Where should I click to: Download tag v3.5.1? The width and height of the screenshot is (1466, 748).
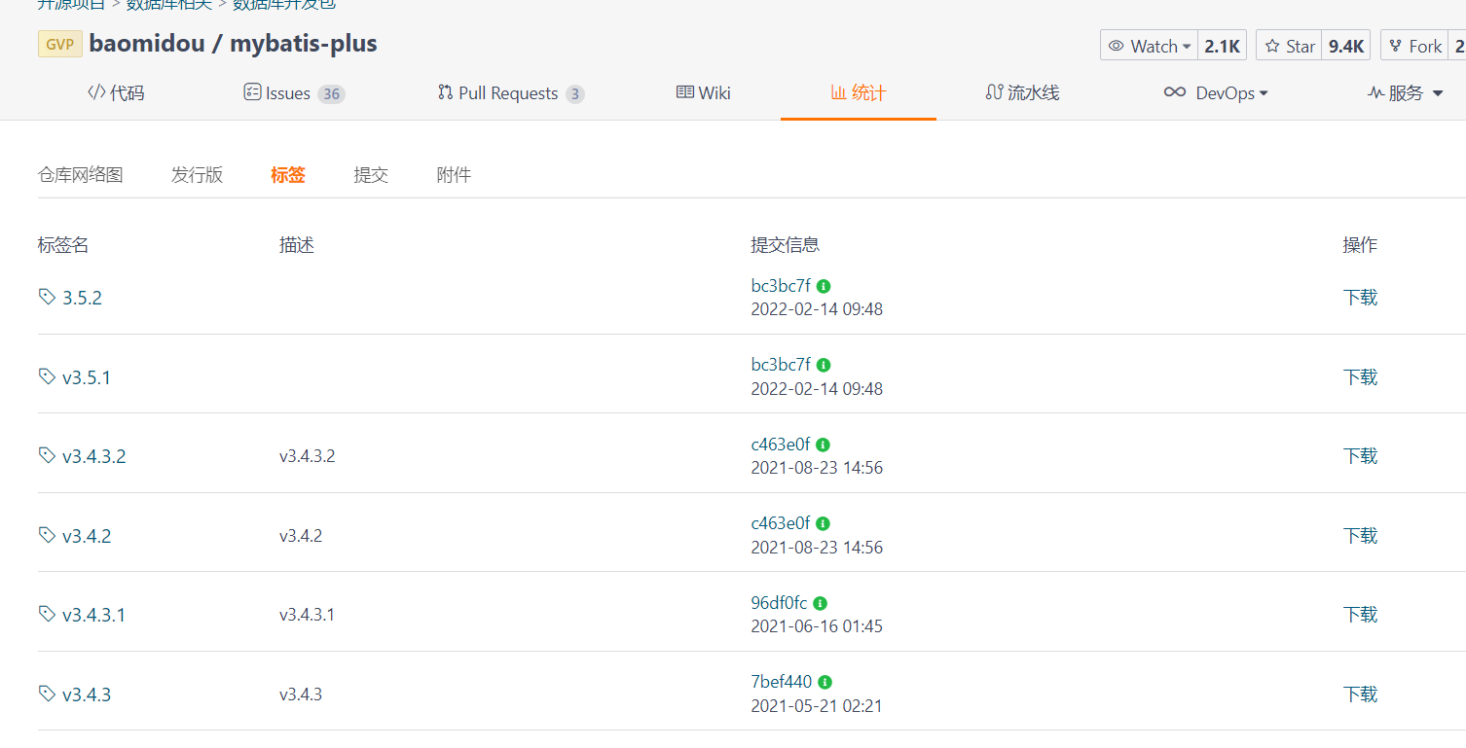tap(1360, 377)
